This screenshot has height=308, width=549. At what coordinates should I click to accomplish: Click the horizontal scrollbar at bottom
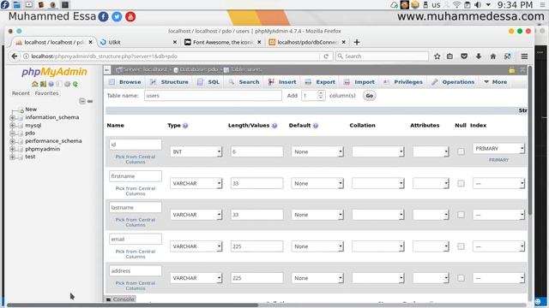point(132,305)
